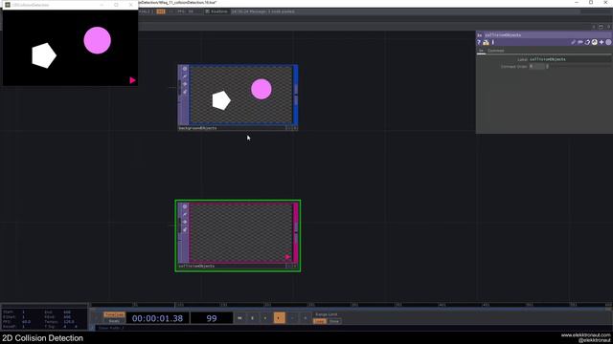Jump timeline to start with reset button
Image resolution: width=613 pixels, height=344 pixels.
coord(239,318)
